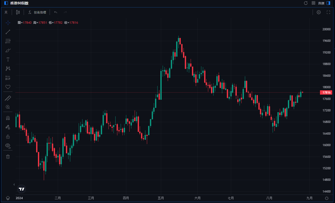Screen dimensions: 335x203
Task: Open the Fibonacci retracement tool
Action: pos(8,41)
